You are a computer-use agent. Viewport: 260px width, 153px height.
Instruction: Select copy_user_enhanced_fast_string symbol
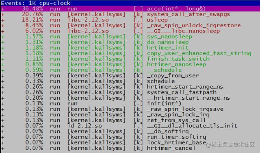[199, 53]
